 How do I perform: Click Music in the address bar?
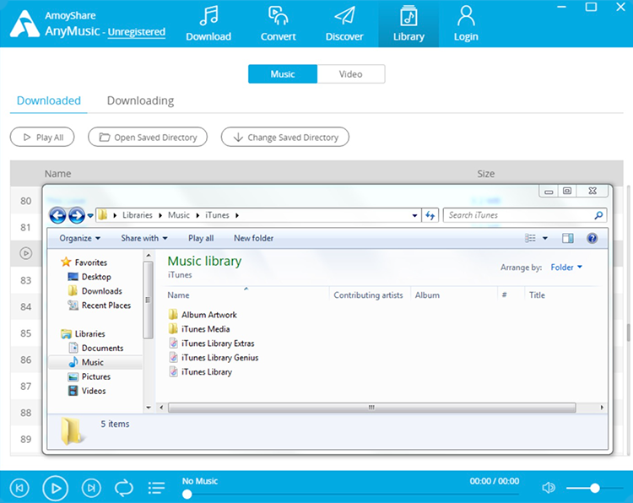coord(179,215)
